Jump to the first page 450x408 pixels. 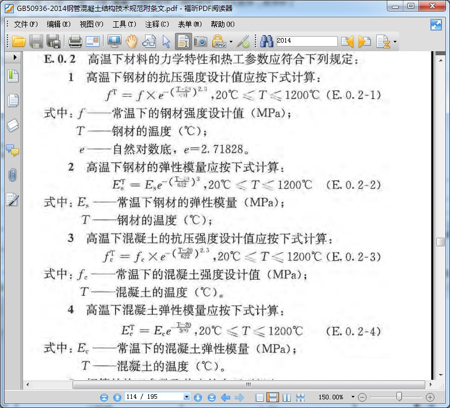point(104,397)
